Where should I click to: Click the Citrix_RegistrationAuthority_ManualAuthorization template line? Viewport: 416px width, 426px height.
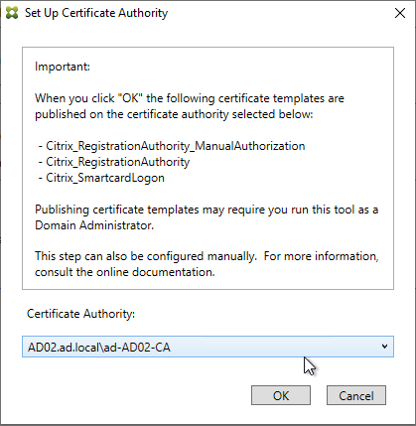pos(172,146)
